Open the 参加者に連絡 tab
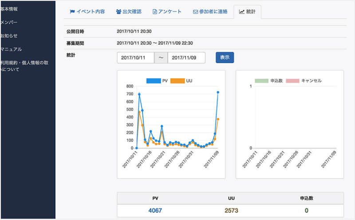Image resolution: width=355 pixels, height=220 pixels. tap(210, 12)
